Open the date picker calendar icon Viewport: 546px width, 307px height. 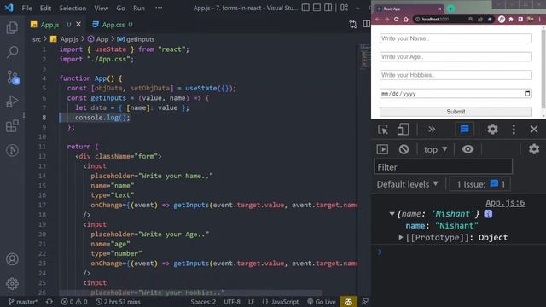527,93
